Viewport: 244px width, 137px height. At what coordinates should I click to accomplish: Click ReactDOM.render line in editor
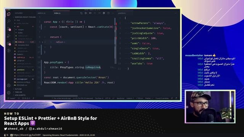pos(79,83)
